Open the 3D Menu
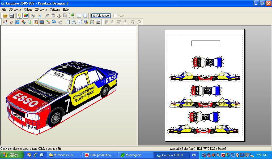The height and width of the screenshot is (159, 272). [x=15, y=10]
